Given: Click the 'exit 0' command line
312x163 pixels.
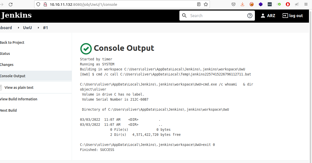Looking at the screenshot, I should pos(147,145).
